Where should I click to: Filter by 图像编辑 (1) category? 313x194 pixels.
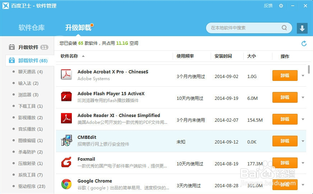click(x=31, y=140)
